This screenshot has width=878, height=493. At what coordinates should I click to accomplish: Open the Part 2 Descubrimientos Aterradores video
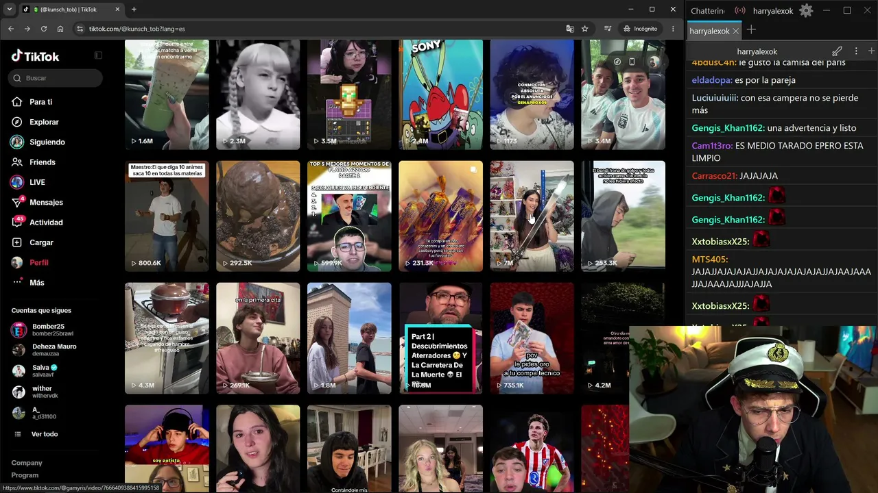[440, 338]
